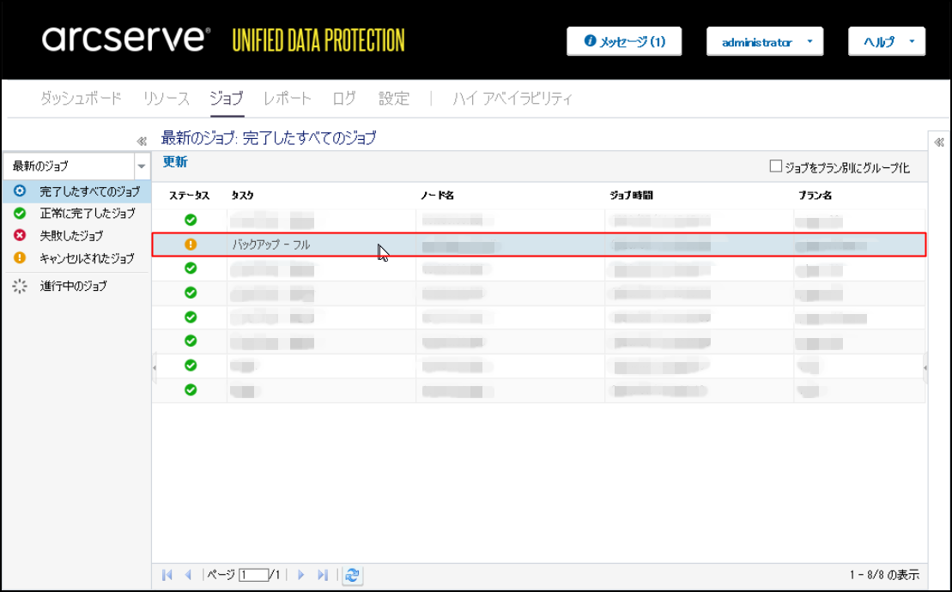Click the previous page arrow icon

point(188,575)
